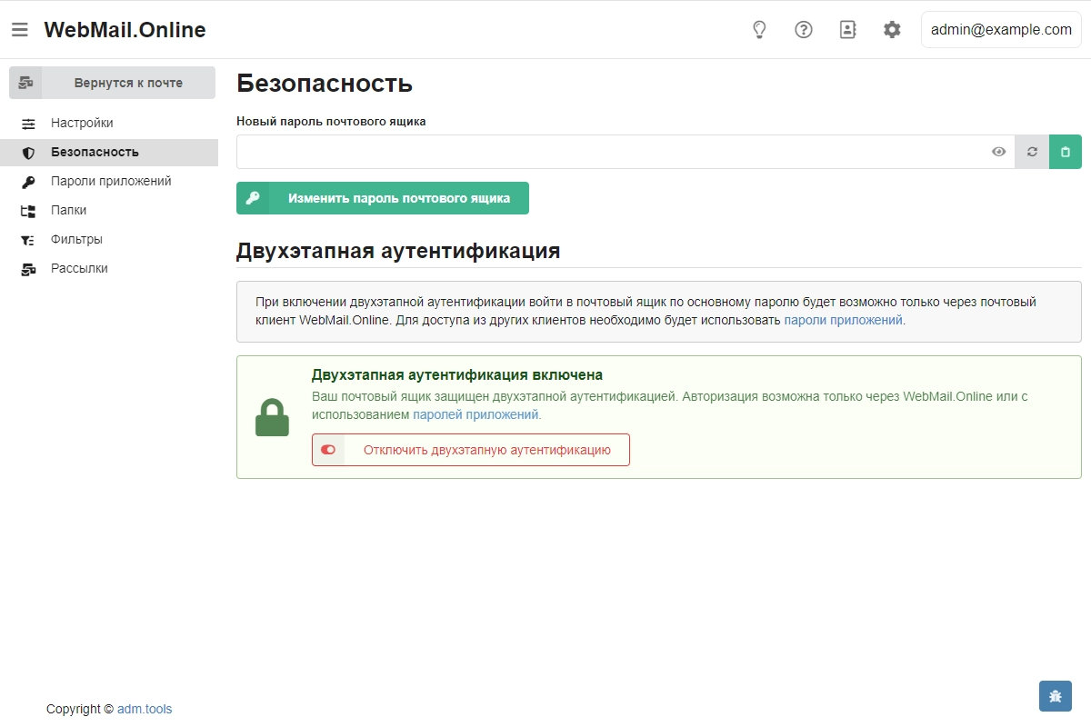Open the address book contacts icon

(x=847, y=30)
